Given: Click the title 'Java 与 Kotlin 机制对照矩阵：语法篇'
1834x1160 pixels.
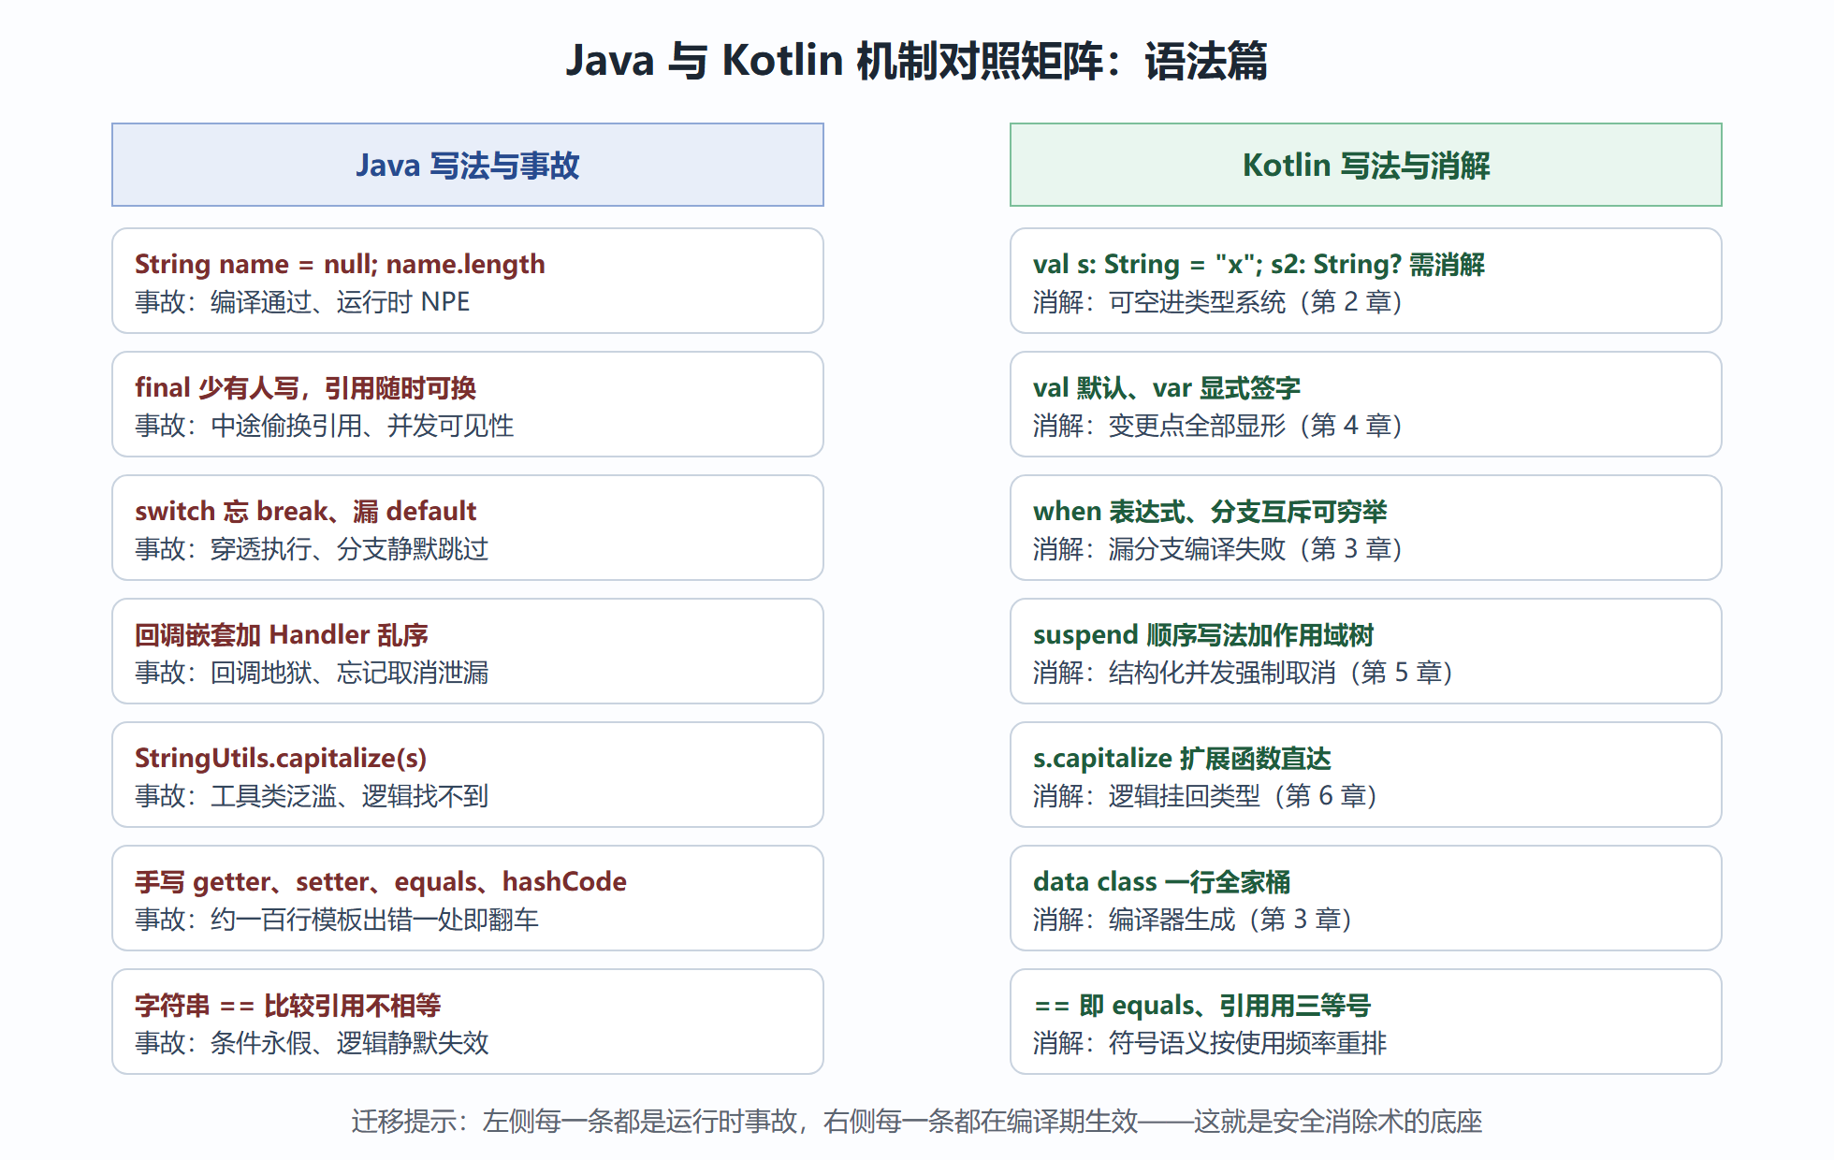Looking at the screenshot, I should point(917,61).
